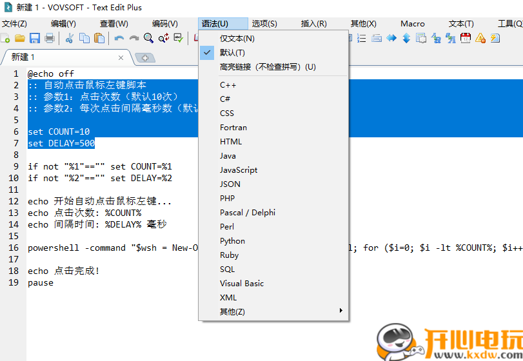Choose HTML syntax highlighting

[x=273, y=142]
